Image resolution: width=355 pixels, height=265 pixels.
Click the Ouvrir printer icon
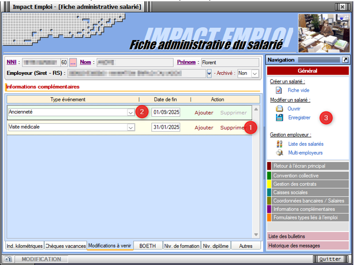tap(279, 108)
